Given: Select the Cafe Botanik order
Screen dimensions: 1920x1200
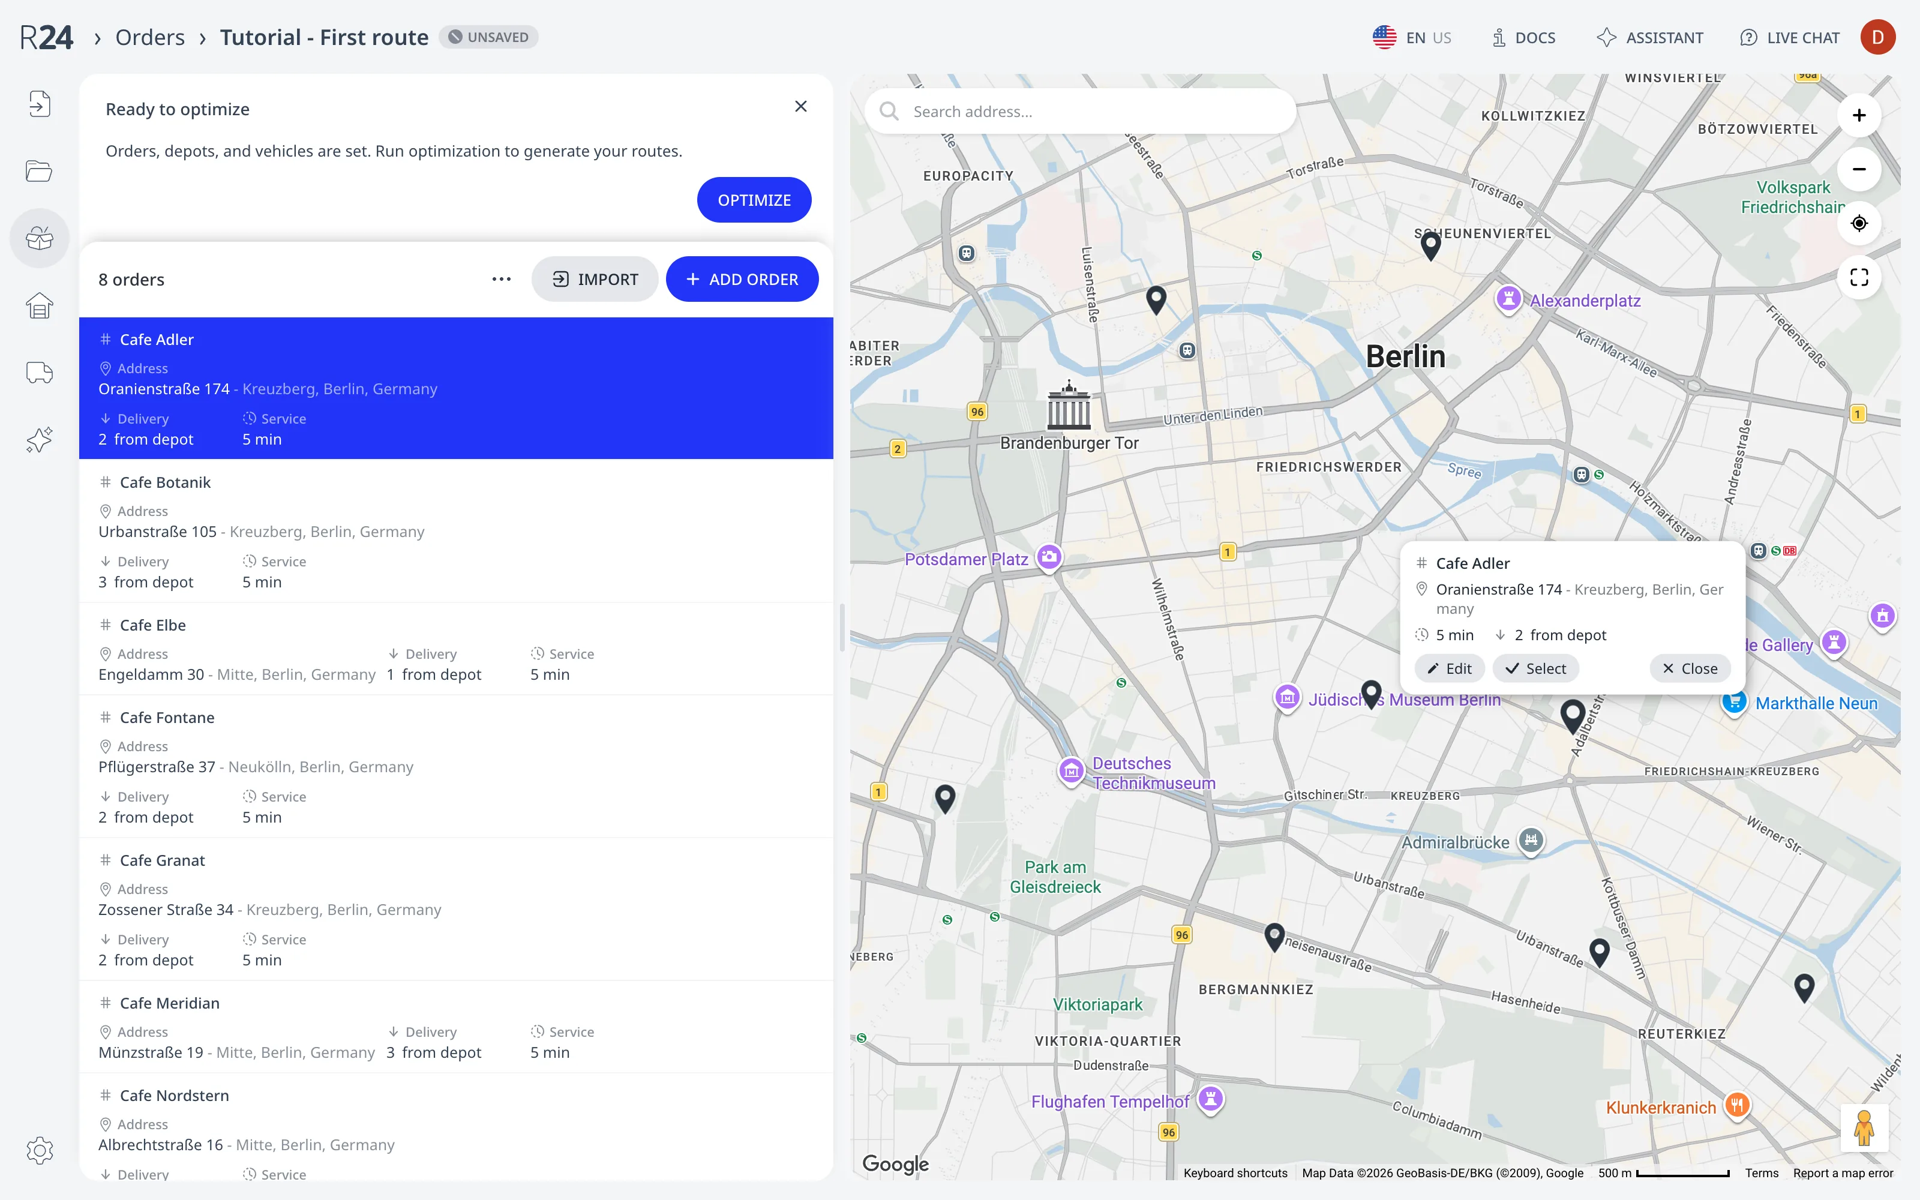Looking at the screenshot, I should coord(456,531).
